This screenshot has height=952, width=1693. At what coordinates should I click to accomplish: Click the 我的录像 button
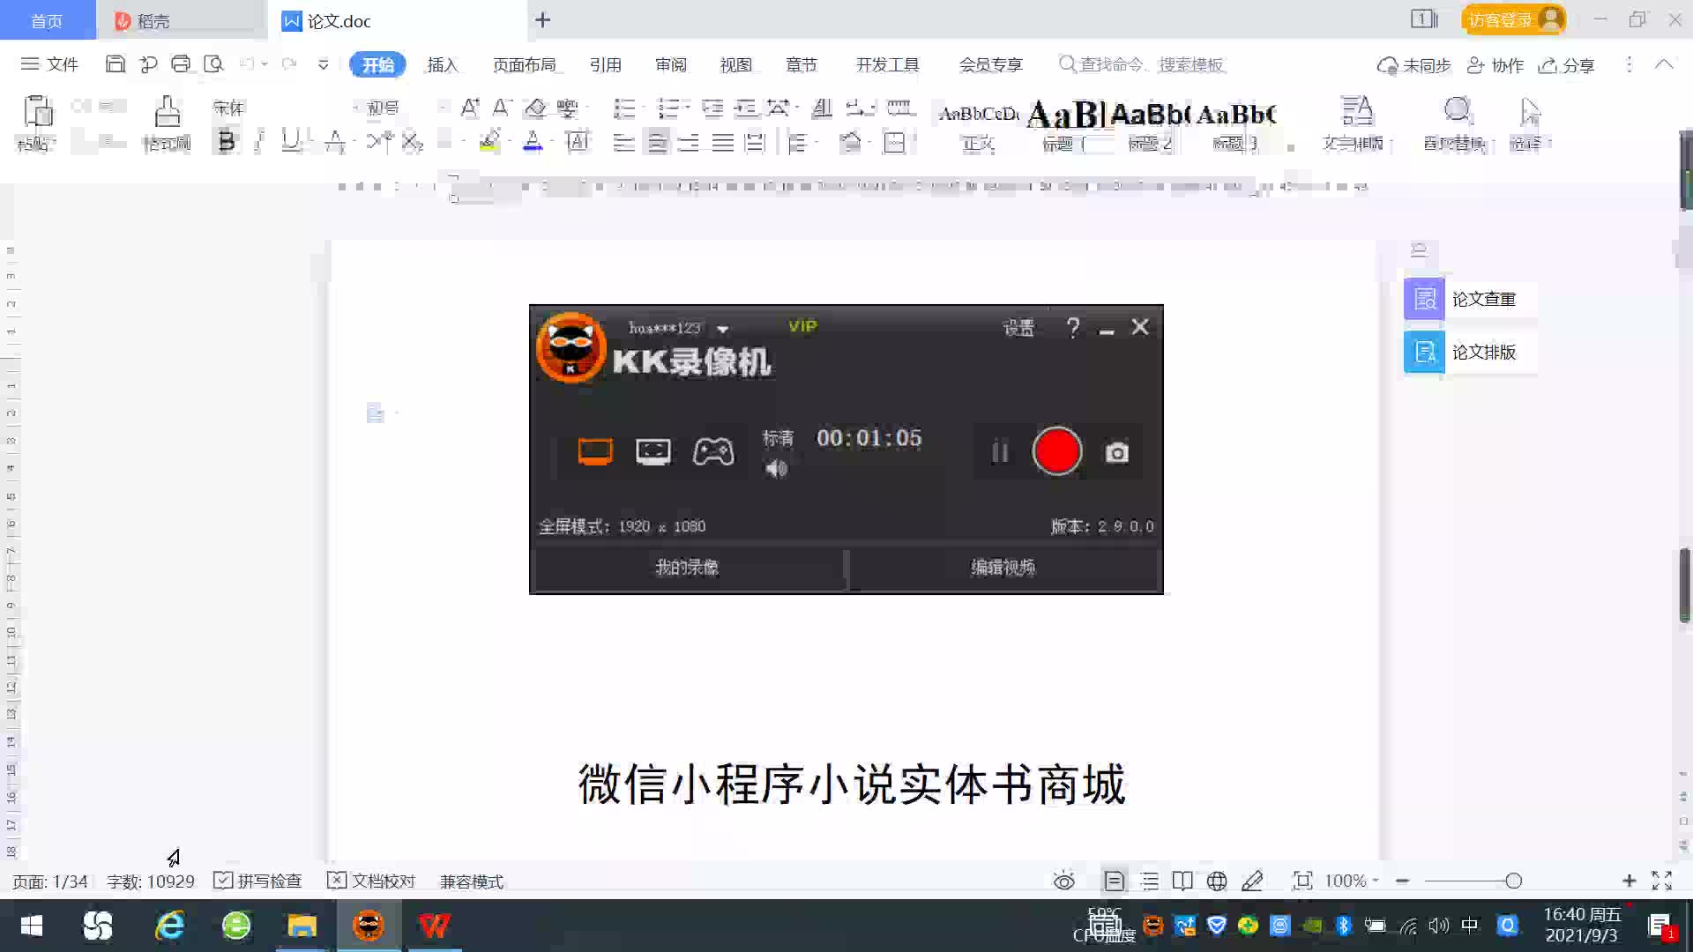tap(687, 568)
